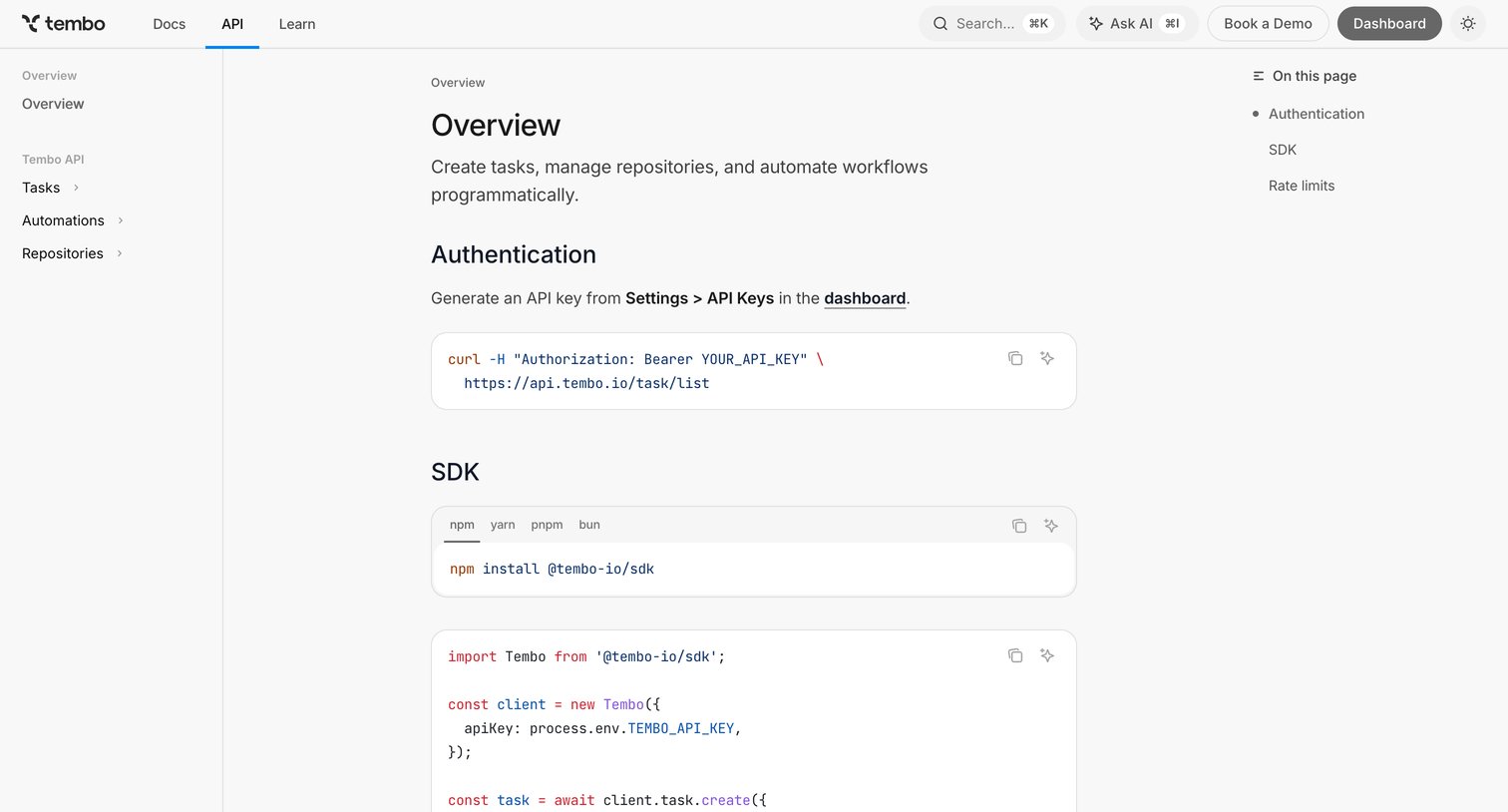This screenshot has height=812, width=1508.
Task: Go to the Learn tab
Action: pyautogui.click(x=297, y=24)
